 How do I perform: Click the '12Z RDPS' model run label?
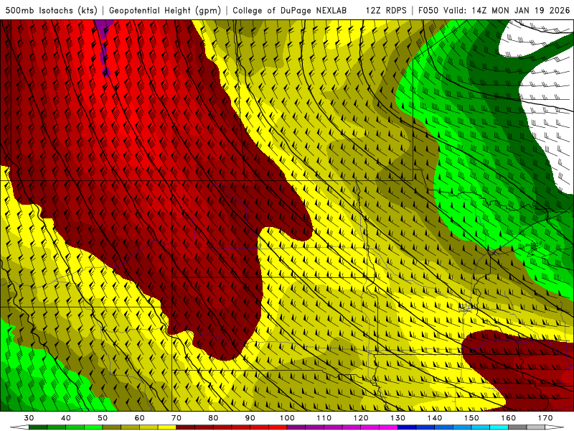(386, 10)
